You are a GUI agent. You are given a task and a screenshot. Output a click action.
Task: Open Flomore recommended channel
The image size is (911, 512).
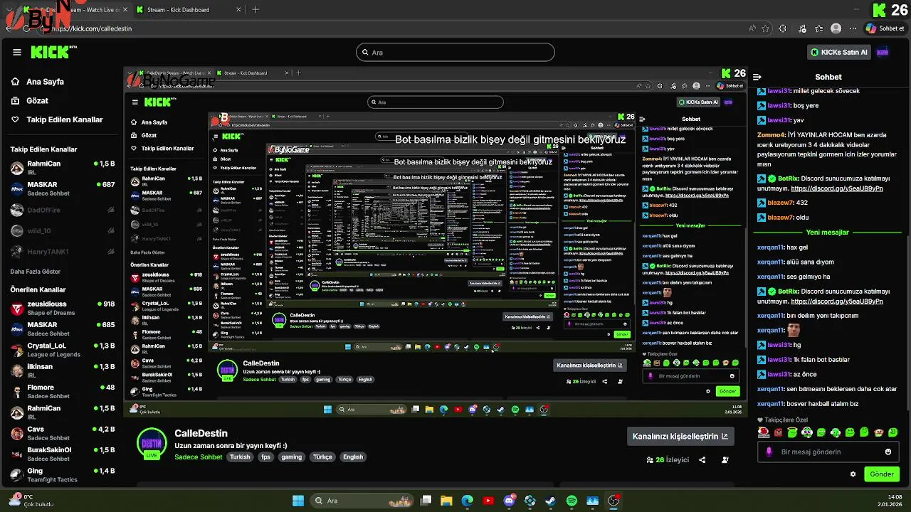coord(62,391)
